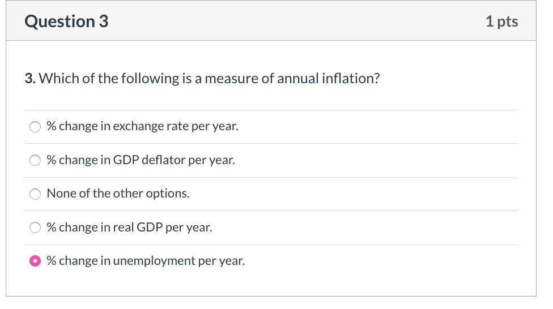This screenshot has width=553, height=309.
Task: Click the '% change in unemployment per year' label
Action: (146, 261)
